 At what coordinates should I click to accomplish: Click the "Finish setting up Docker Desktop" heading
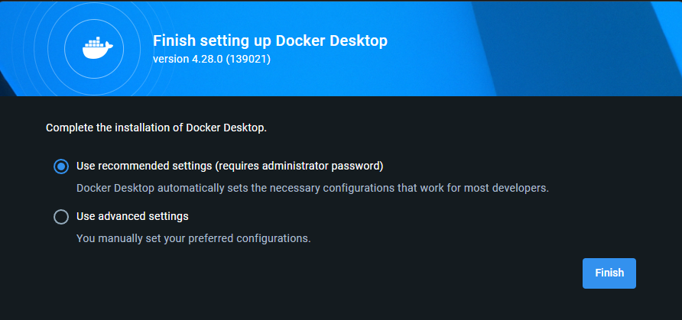pos(270,40)
